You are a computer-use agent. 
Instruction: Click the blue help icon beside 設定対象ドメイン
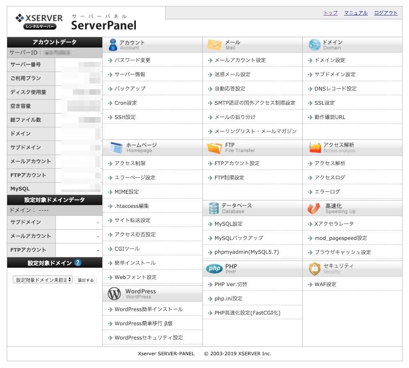pos(78,263)
